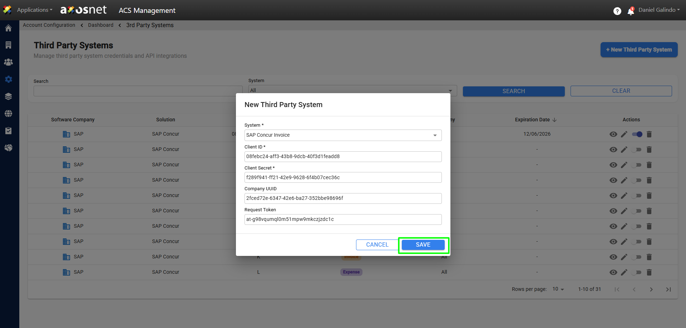686x328 pixels.
Task: Delete the first SAP Concur row
Action: pos(649,134)
